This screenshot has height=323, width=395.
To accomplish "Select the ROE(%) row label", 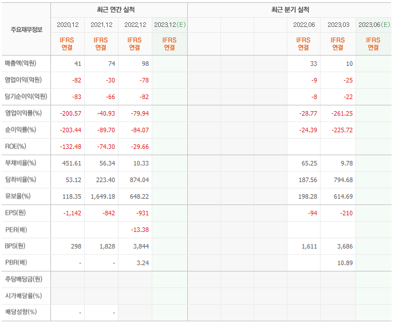I will point(15,147).
